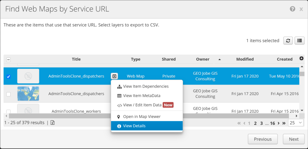Switch to list view icon button
The height and width of the screenshot is (149, 308).
(x=299, y=41)
